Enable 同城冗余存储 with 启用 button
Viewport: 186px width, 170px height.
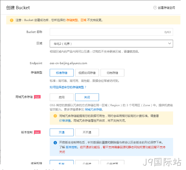click(62, 97)
